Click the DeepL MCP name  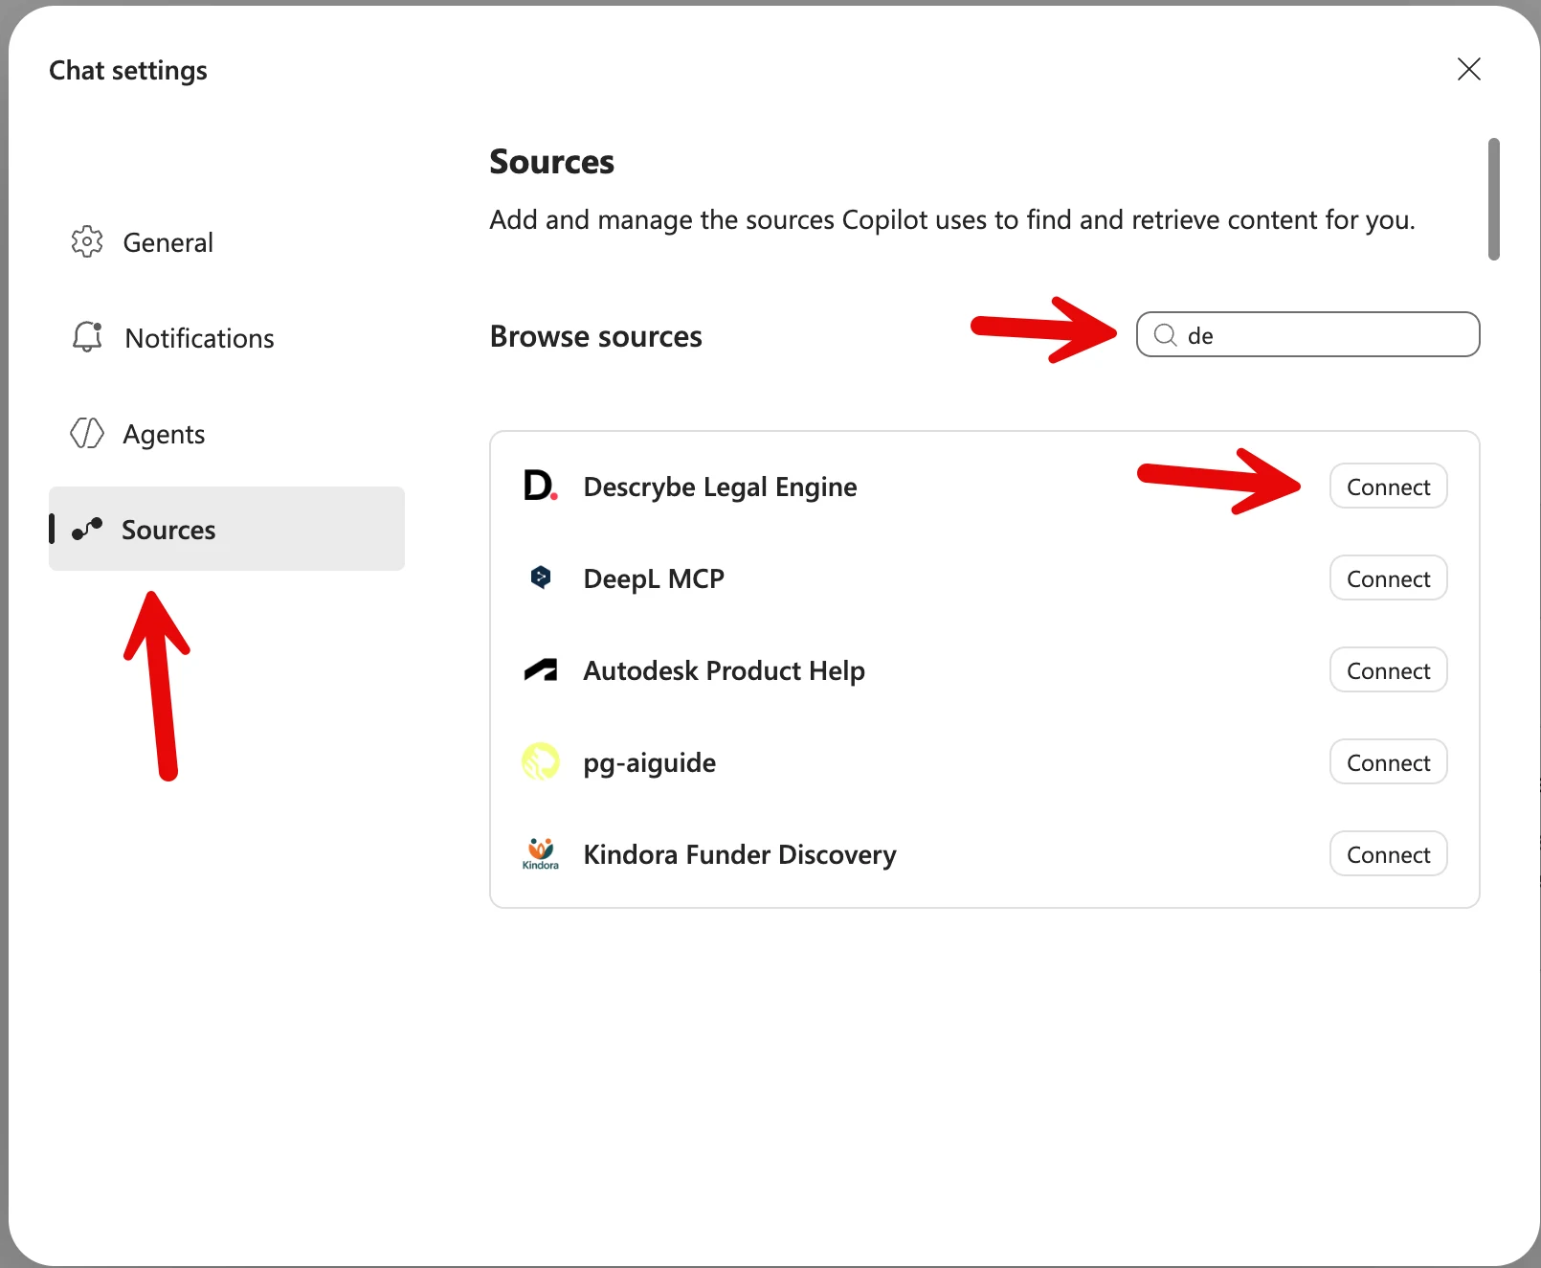[654, 578]
